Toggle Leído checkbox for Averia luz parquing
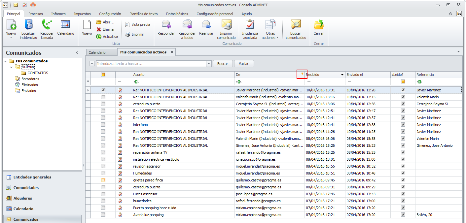Screen dimensions: 466x223 (403, 215)
